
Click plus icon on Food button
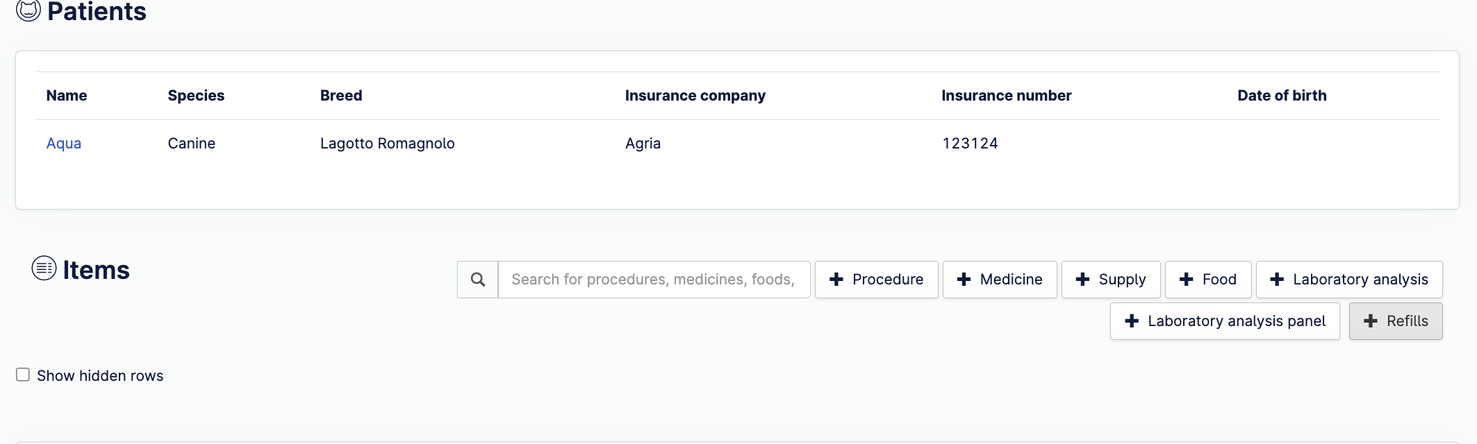pos(1186,280)
